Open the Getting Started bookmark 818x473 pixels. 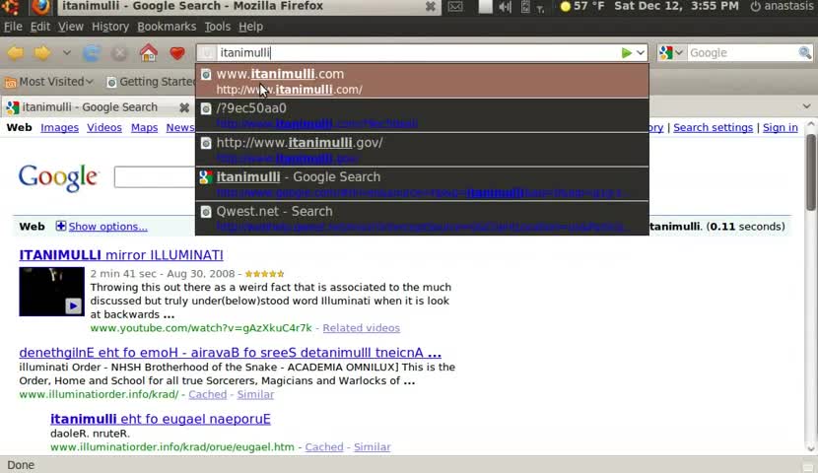pos(150,82)
